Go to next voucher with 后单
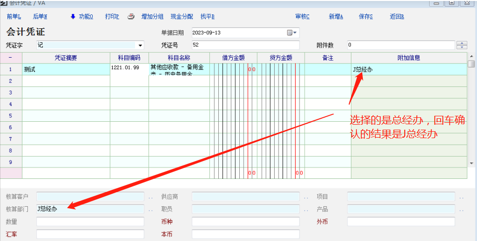This screenshot has height=241, width=477. (40, 16)
